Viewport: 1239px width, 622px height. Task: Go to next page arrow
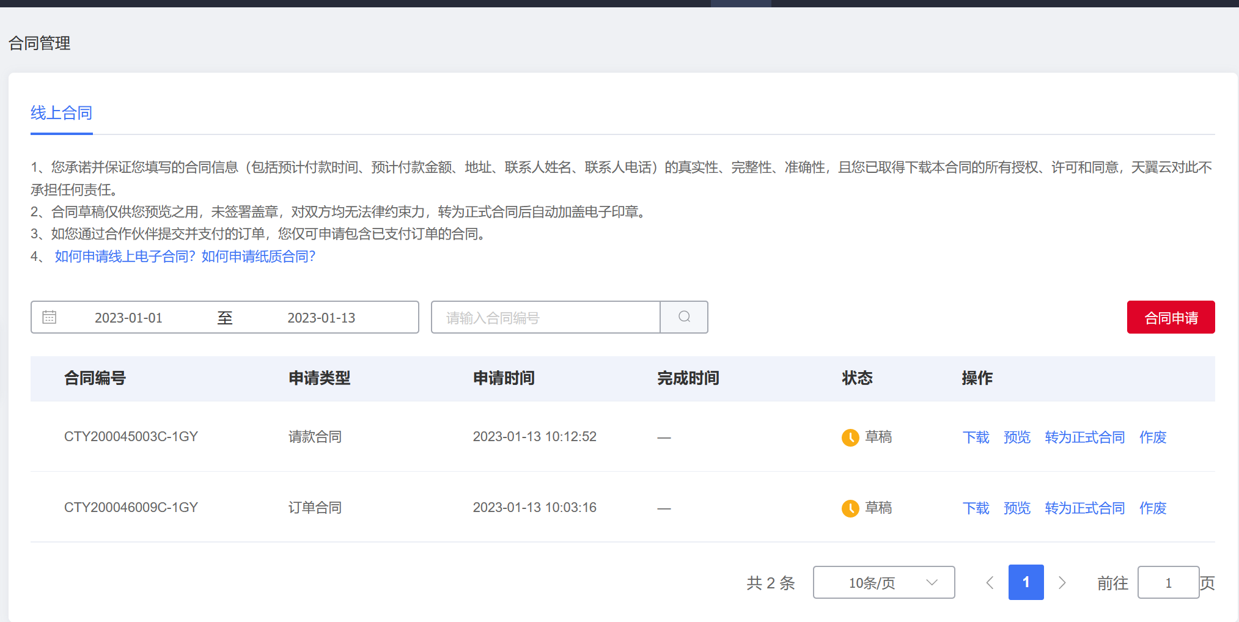pyautogui.click(x=1062, y=583)
